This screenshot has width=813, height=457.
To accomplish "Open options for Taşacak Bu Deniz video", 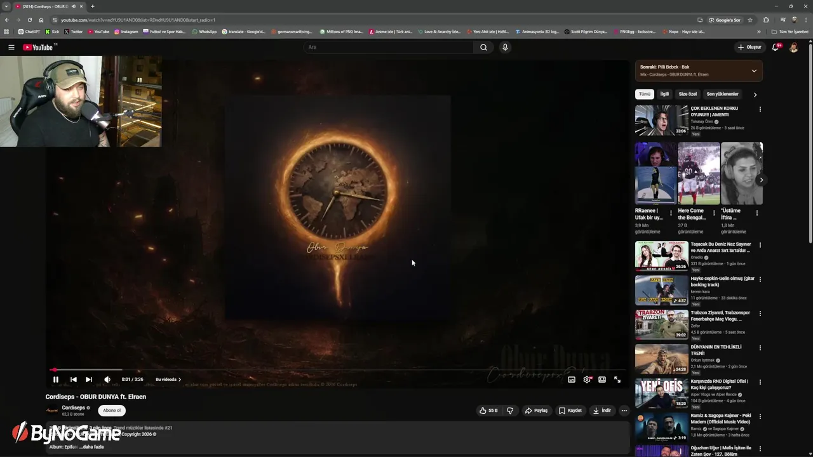I will [x=760, y=245].
